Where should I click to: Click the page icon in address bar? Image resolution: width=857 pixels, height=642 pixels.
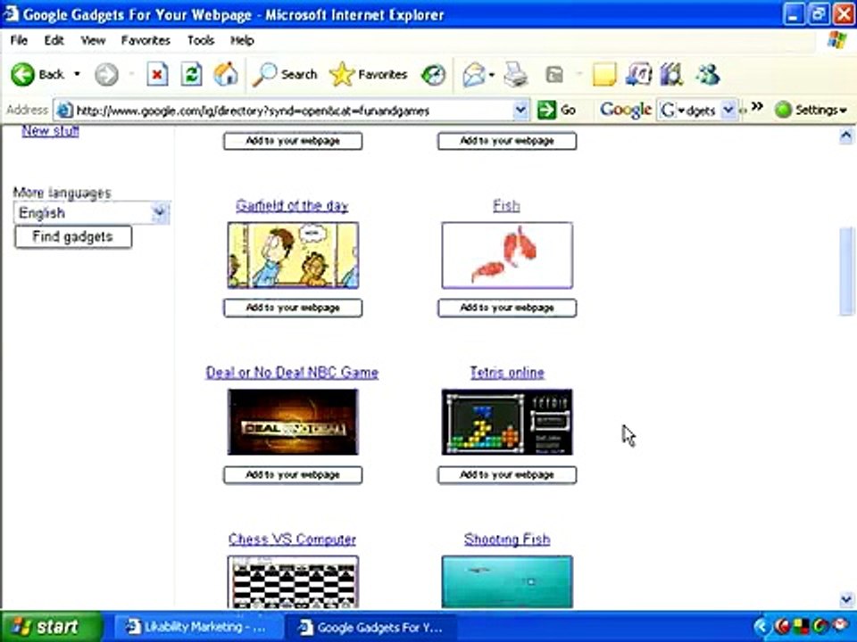(x=64, y=111)
